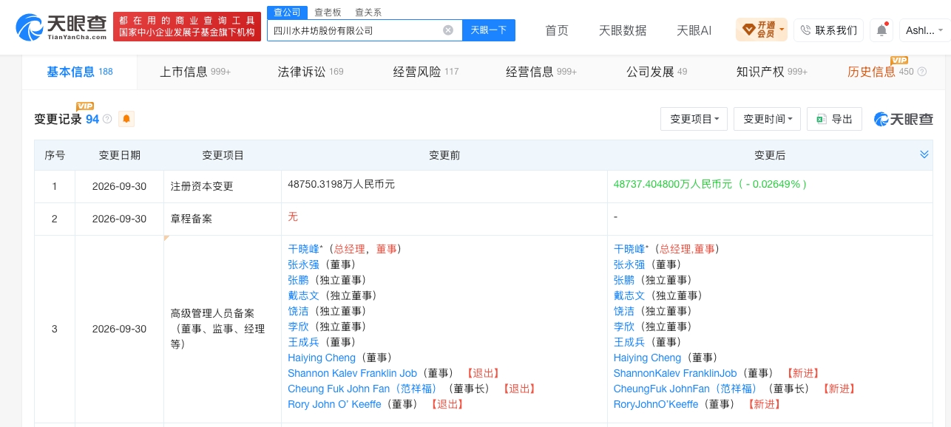Select the 基本信息 tab
Image resolution: width=951 pixels, height=427 pixels.
tap(80, 72)
